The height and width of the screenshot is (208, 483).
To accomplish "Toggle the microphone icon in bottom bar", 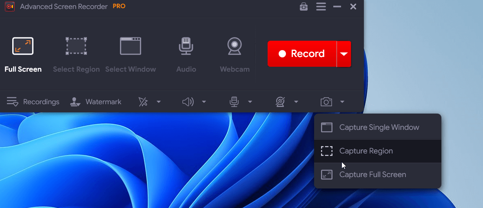I will [234, 102].
